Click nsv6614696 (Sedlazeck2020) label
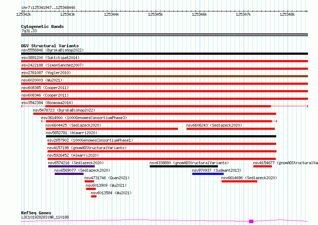318x225 pixels. pyautogui.click(x=249, y=178)
